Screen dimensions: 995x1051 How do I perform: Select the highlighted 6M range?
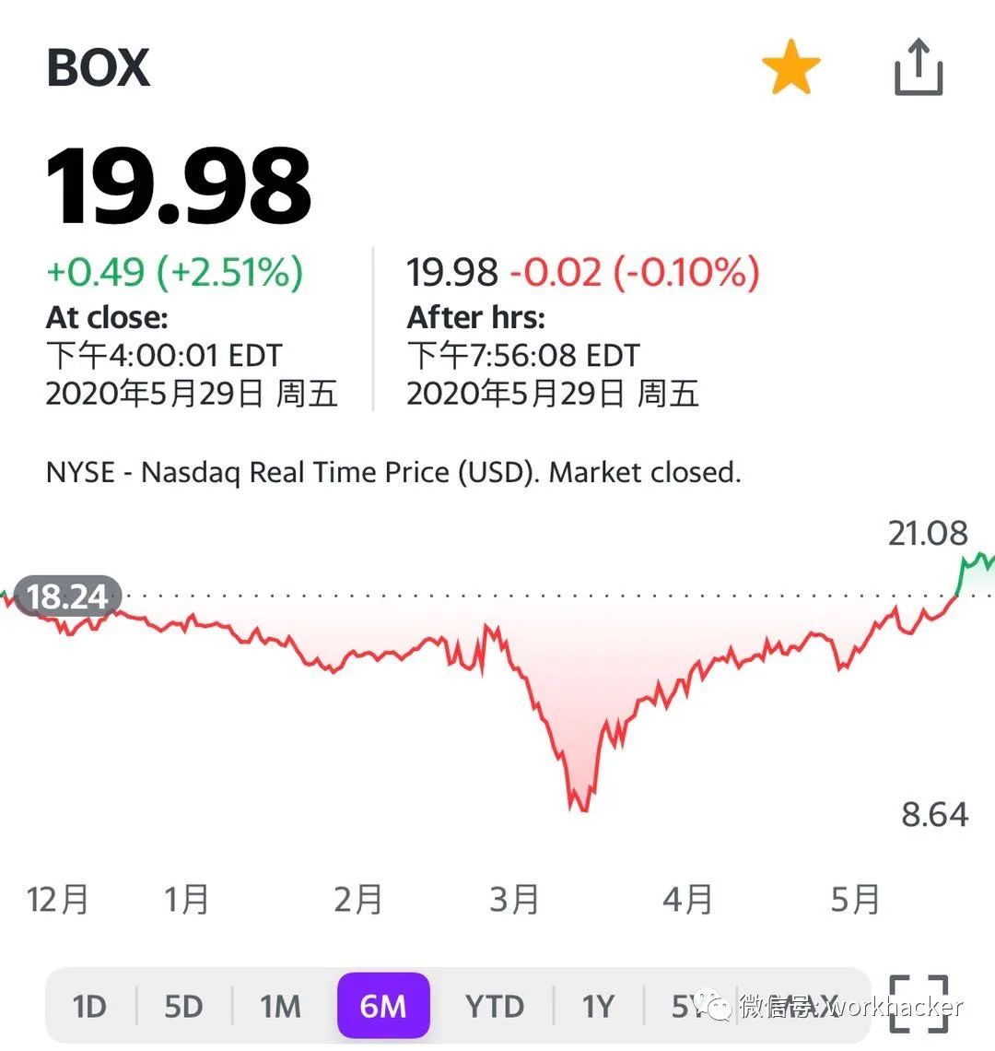383,1006
